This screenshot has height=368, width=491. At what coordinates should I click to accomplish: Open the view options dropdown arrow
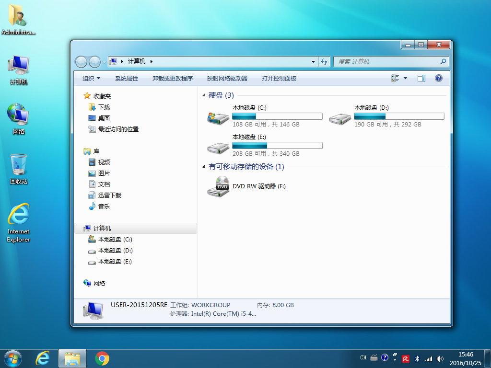(x=405, y=78)
